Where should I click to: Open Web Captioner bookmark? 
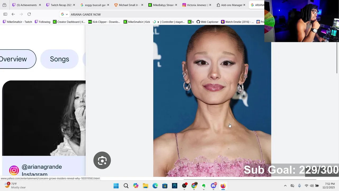point(207,22)
